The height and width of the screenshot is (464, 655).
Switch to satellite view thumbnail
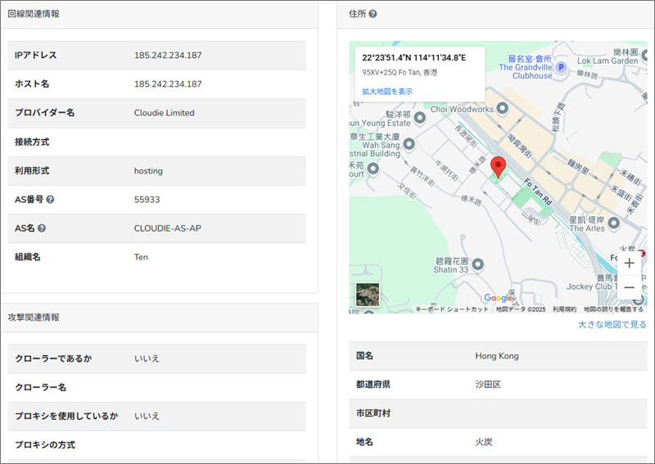[368, 295]
